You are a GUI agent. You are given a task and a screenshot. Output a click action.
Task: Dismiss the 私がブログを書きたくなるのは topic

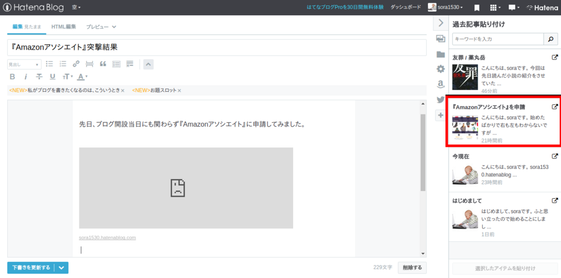click(123, 91)
